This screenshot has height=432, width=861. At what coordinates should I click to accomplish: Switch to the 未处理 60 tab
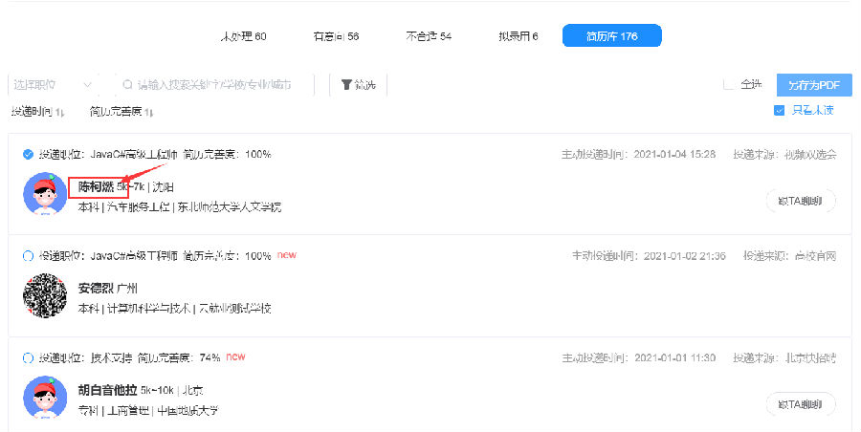[243, 36]
